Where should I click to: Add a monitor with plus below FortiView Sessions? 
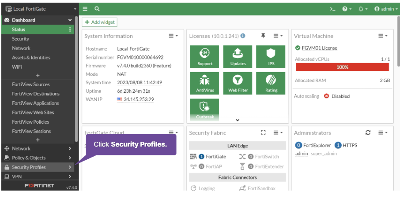pyautogui.click(x=38, y=140)
